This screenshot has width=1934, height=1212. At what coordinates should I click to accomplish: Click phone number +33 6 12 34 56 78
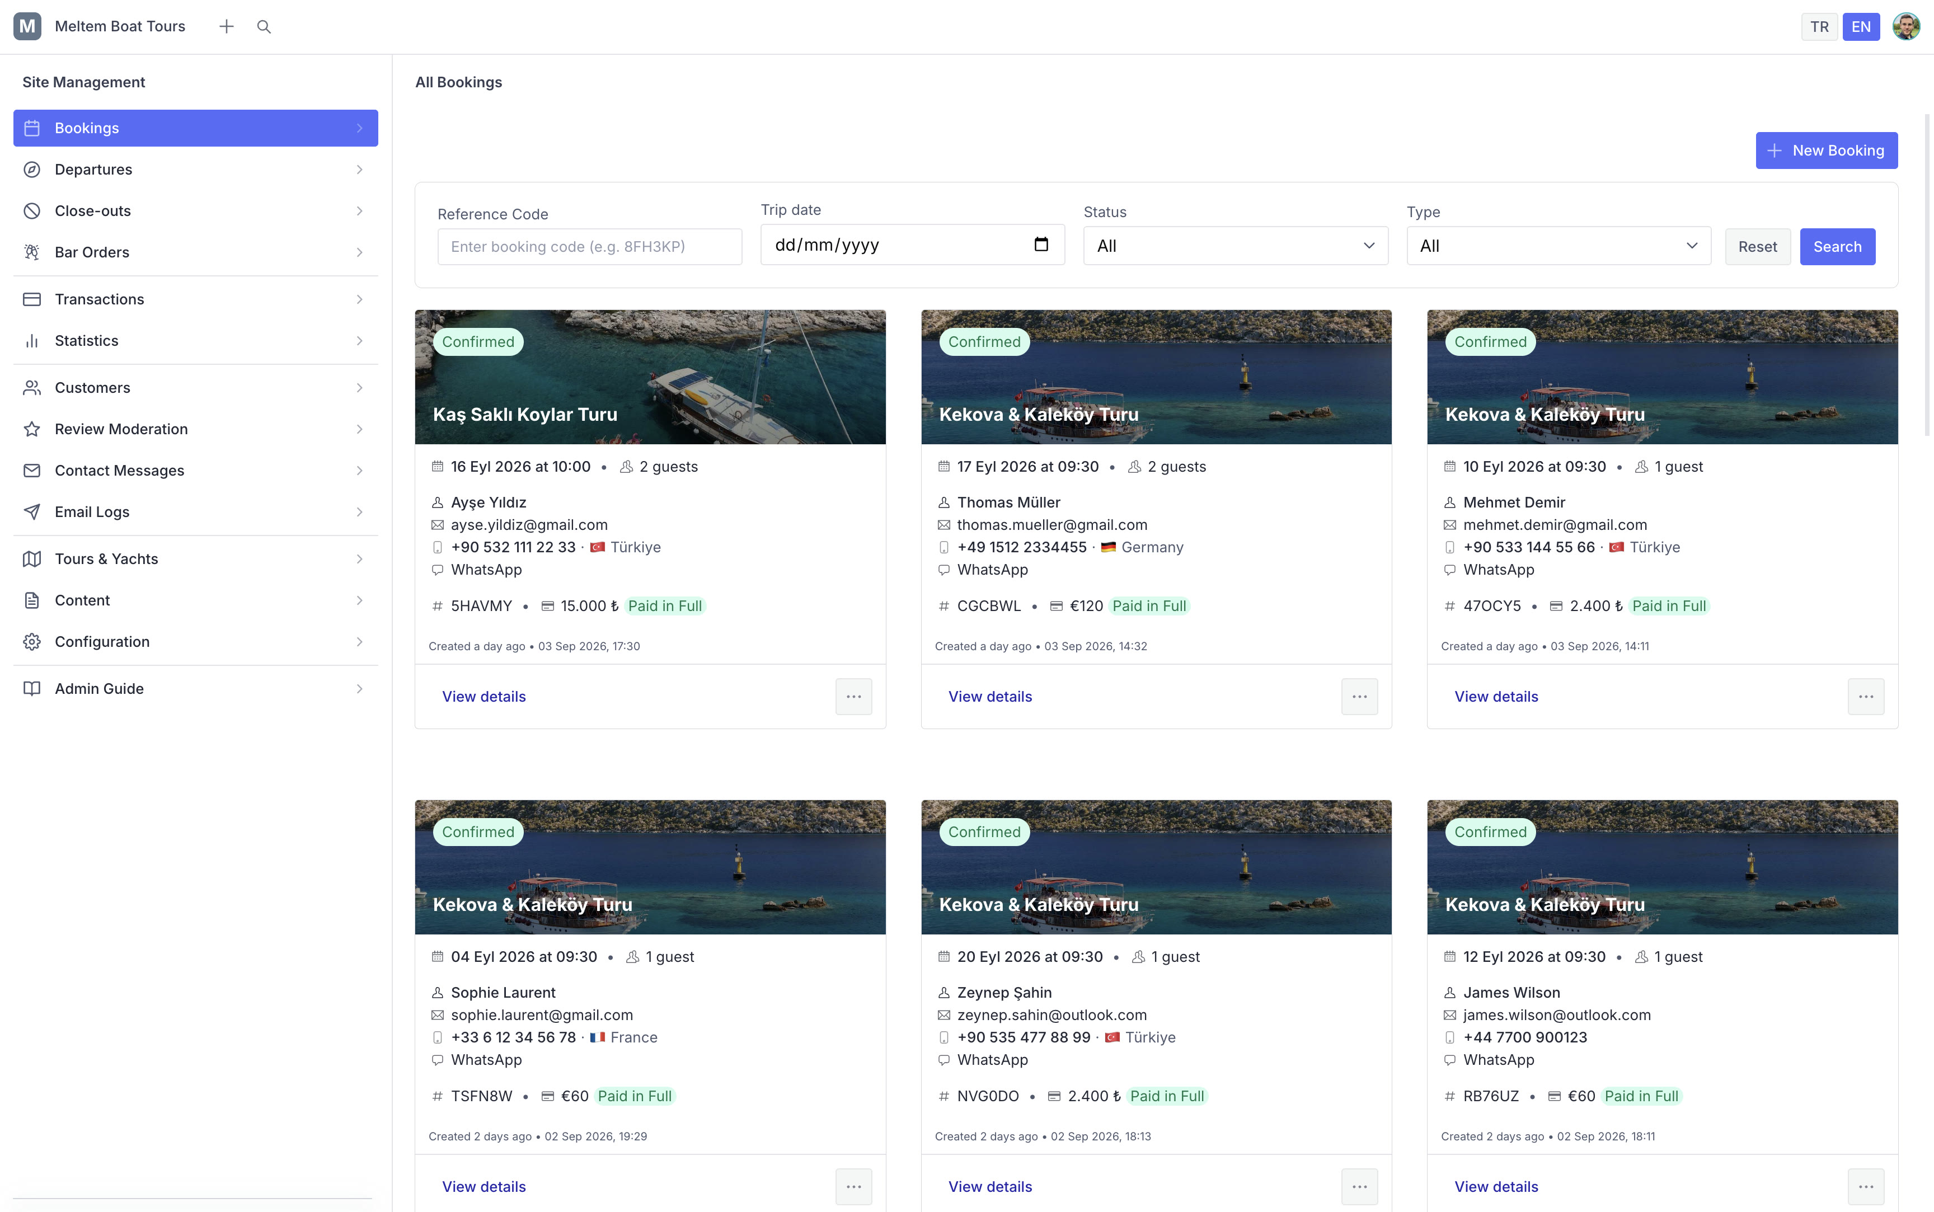[513, 1038]
